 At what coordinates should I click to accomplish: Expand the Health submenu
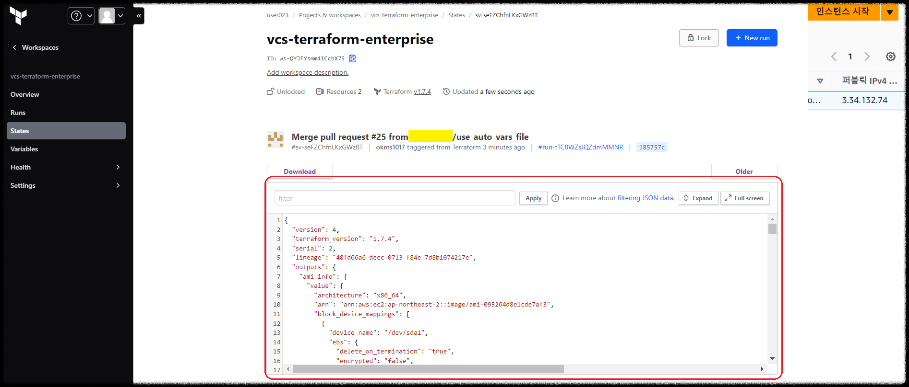pos(66,167)
